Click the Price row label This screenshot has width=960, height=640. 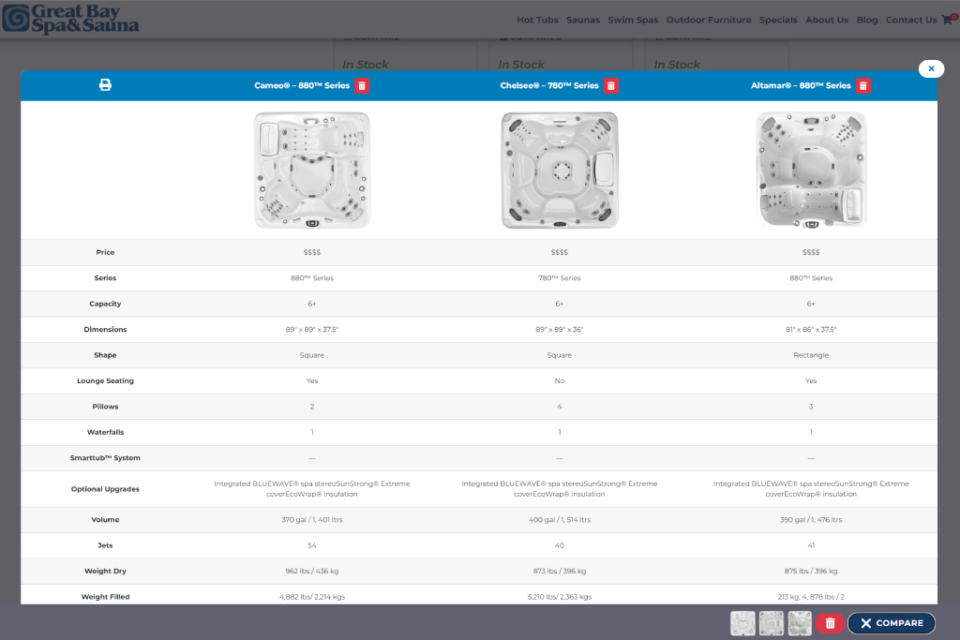[105, 252]
